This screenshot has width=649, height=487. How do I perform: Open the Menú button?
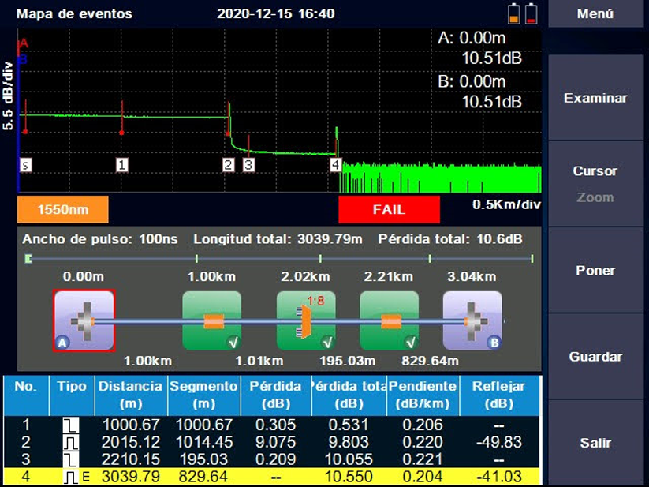click(x=595, y=14)
